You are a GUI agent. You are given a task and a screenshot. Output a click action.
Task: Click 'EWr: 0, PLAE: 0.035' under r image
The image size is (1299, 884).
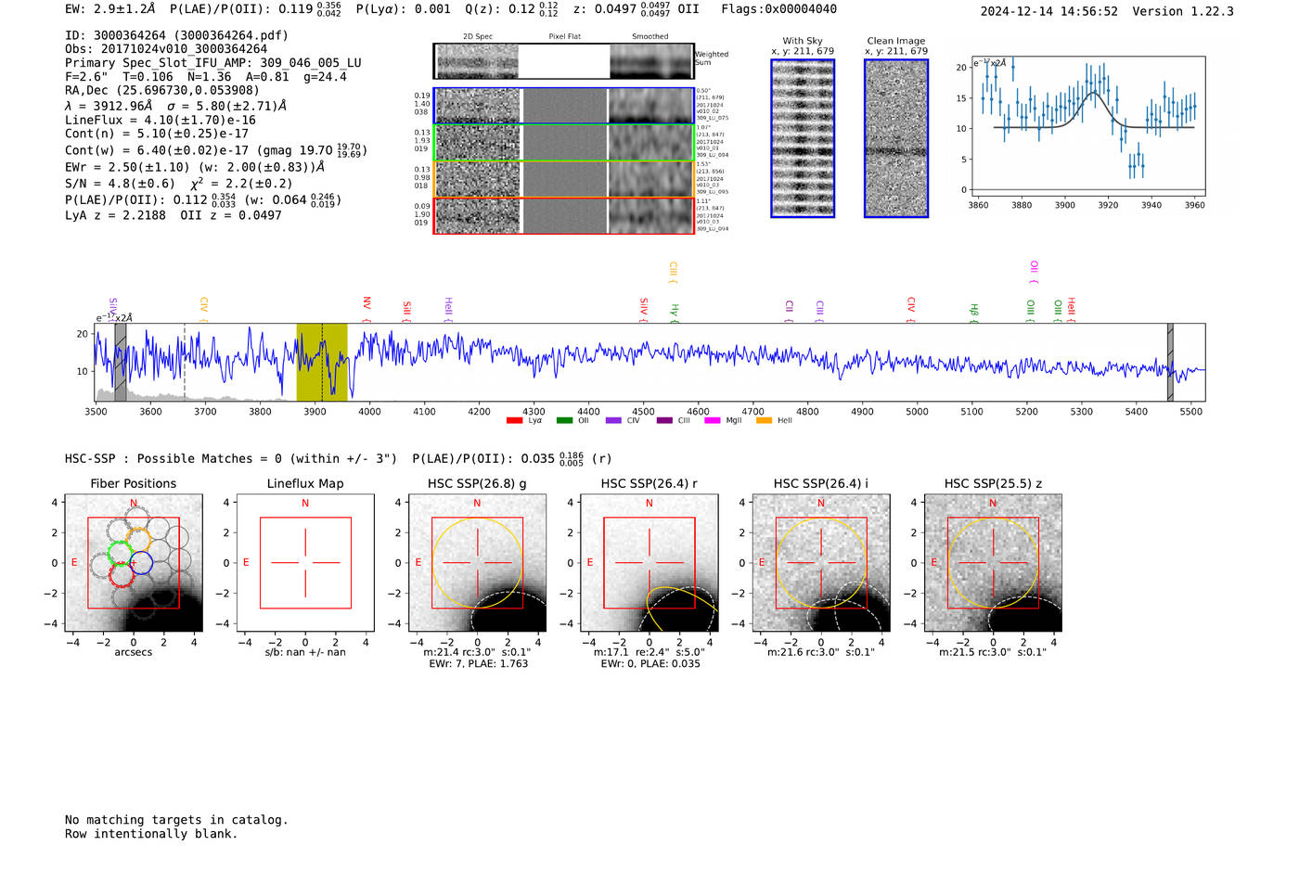(650, 664)
